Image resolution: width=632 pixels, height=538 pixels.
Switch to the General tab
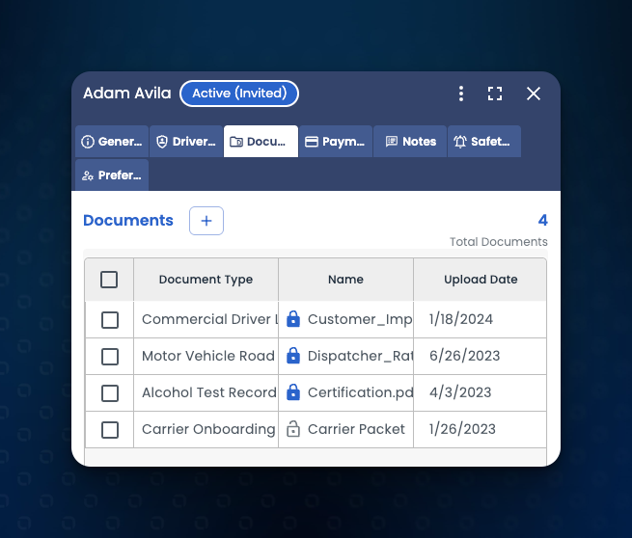click(x=112, y=142)
